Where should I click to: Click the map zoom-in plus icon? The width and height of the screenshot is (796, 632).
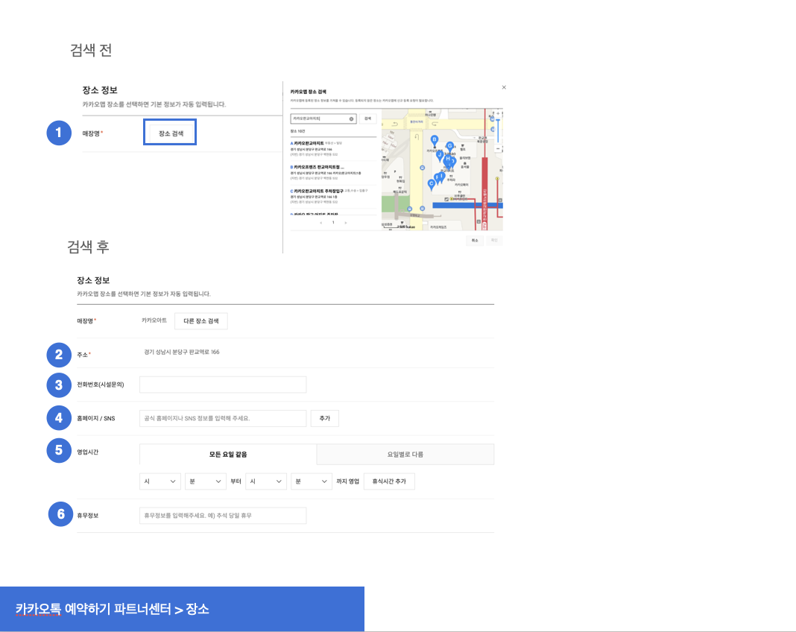(497, 114)
